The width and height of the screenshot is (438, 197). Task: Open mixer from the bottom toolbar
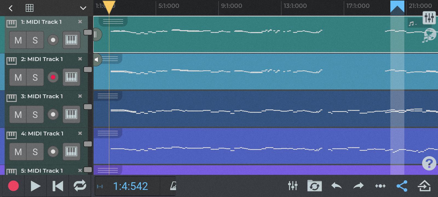pyautogui.click(x=293, y=186)
